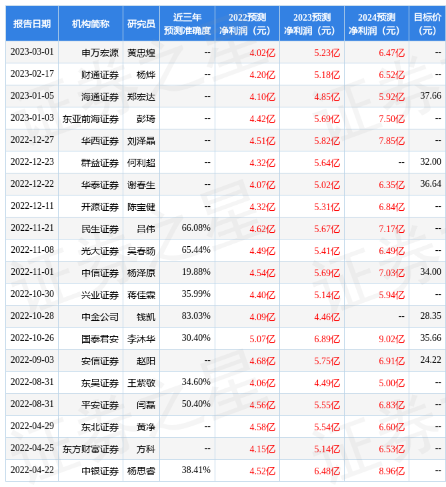This screenshot has height=487, width=446.
Task: Click researcher name 郑宏达
Action: pyautogui.click(x=141, y=97)
